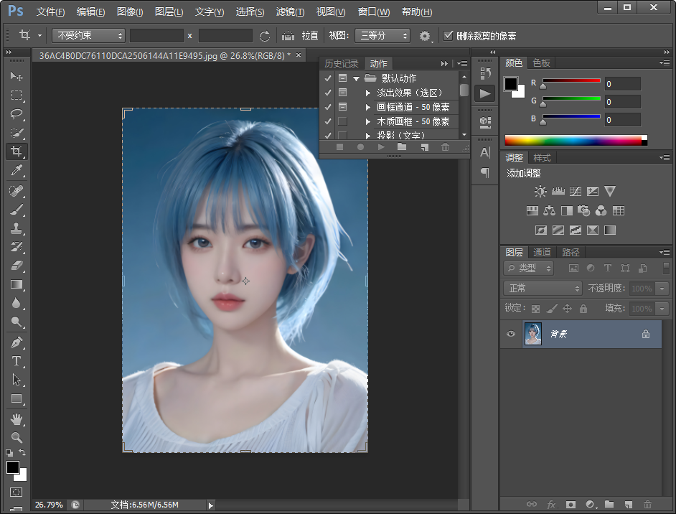This screenshot has width=676, height=514.
Task: Open the 不受约束 crop ratio dropdown
Action: tap(88, 35)
